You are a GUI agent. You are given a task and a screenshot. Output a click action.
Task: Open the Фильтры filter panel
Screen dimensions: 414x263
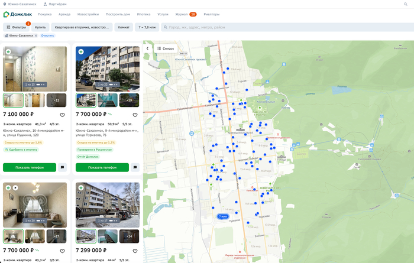pyautogui.click(x=16, y=27)
